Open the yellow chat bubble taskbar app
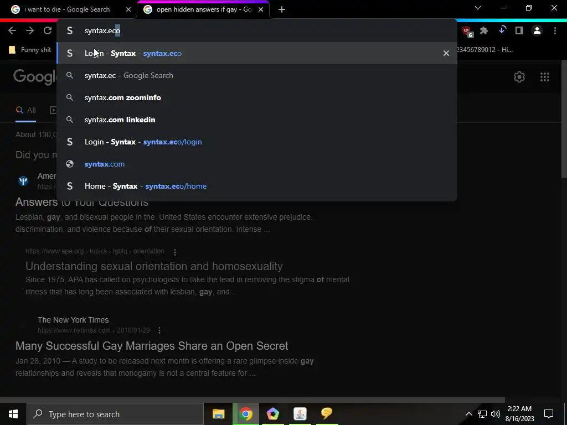 click(327, 413)
